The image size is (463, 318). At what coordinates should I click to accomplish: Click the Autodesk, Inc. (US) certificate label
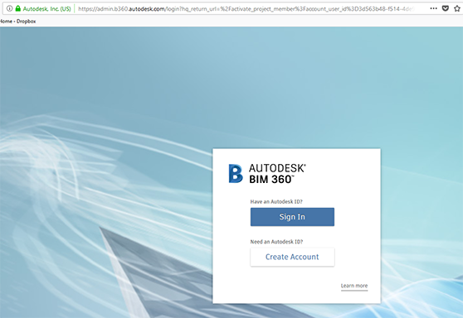46,9
